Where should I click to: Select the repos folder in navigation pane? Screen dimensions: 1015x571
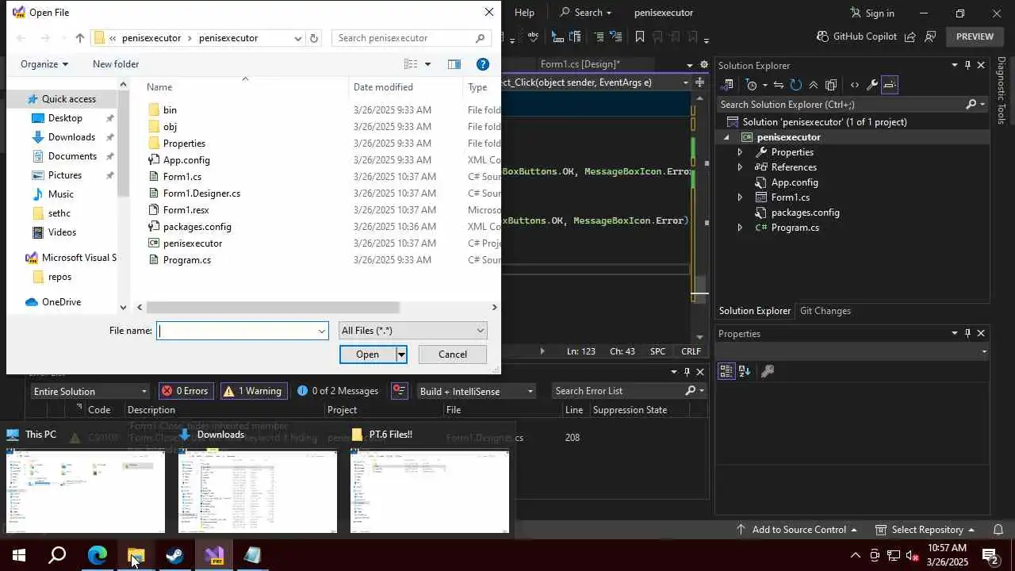59,277
